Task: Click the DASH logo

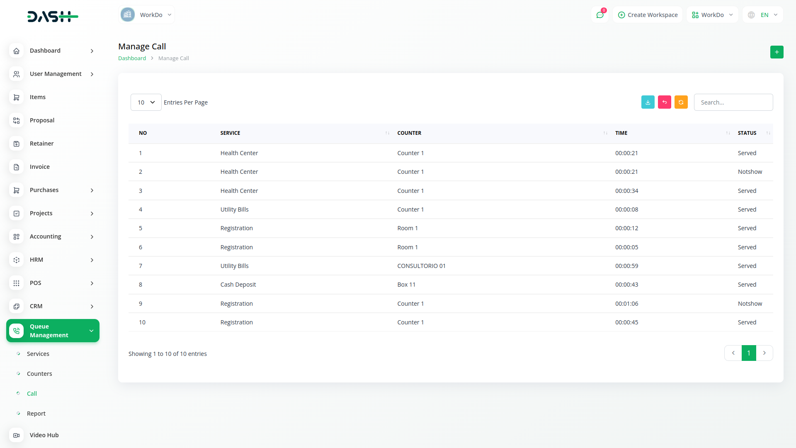Action: pos(53,17)
